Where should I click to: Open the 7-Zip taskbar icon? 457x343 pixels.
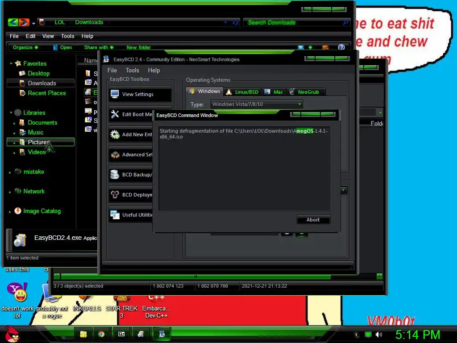[121, 334]
